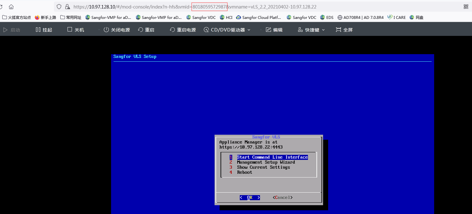Open 常用网址 bookmark folder

click(x=71, y=17)
